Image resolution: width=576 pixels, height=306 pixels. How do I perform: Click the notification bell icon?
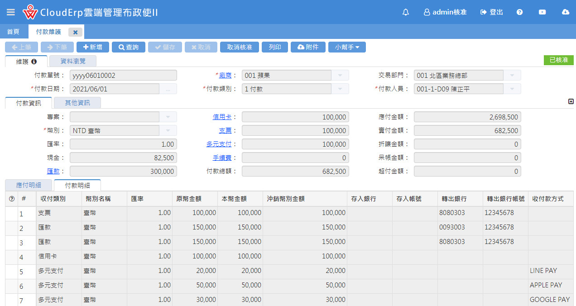coord(405,12)
